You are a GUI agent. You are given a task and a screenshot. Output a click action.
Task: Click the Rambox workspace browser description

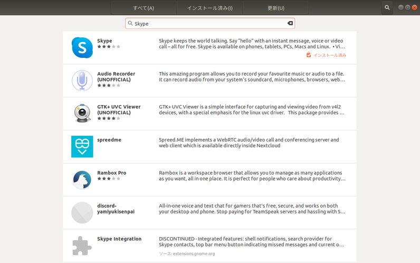pyautogui.click(x=252, y=176)
